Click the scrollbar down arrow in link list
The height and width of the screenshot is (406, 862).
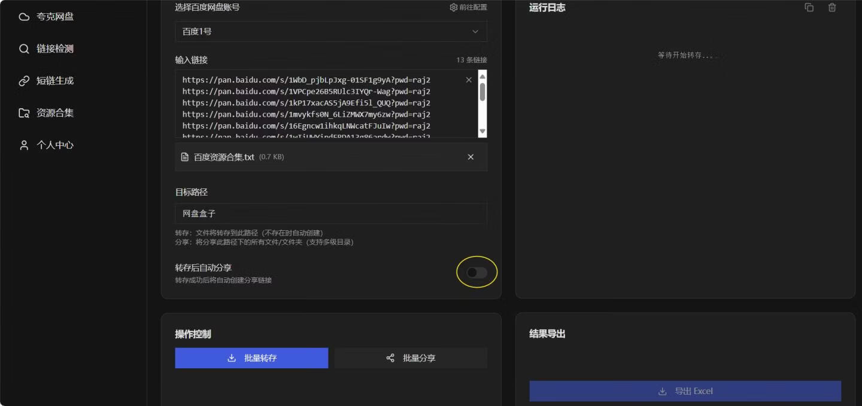pyautogui.click(x=482, y=131)
